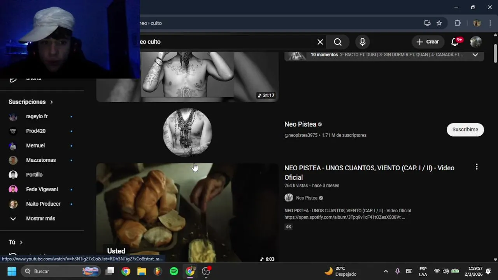Click the battery tray icon
Viewport: 498px width, 280px height.
(x=455, y=271)
